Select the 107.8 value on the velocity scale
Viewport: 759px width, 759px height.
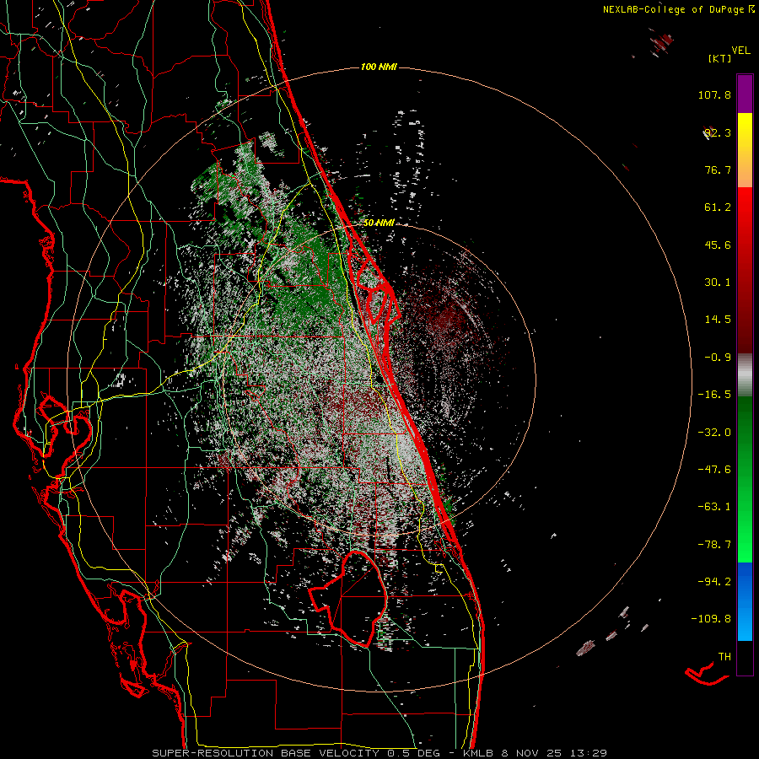click(714, 94)
